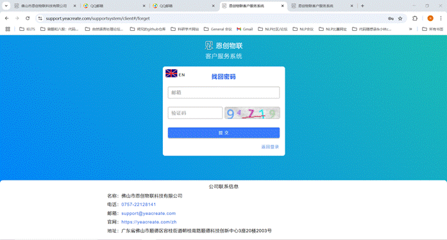447x240 pixels.
Task: Click the address bar URL
Action: click(97, 19)
